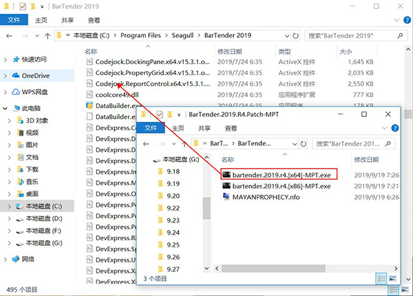Viewport: 413px width, 296px height.
Task: Expand 本地磁盘 (D:) in navigation pane
Action: tap(10, 219)
